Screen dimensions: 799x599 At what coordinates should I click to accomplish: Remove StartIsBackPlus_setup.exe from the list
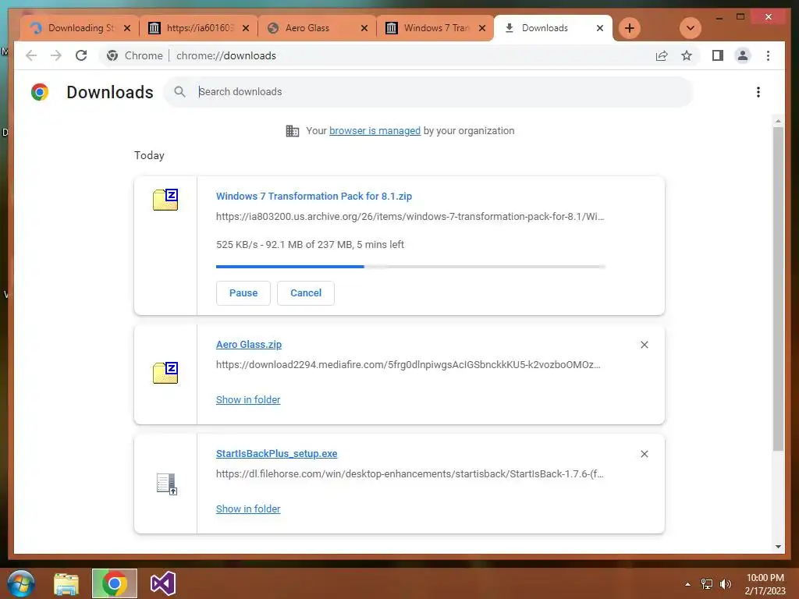[x=644, y=454]
